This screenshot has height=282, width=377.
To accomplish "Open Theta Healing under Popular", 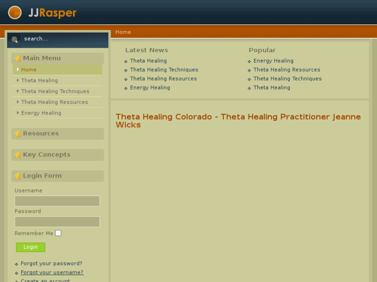I will point(272,87).
